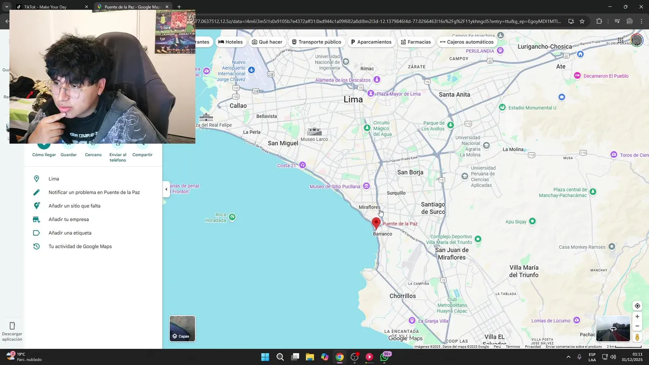The width and height of the screenshot is (649, 365).
Task: Filter map by Farmacias chip
Action: click(x=416, y=42)
